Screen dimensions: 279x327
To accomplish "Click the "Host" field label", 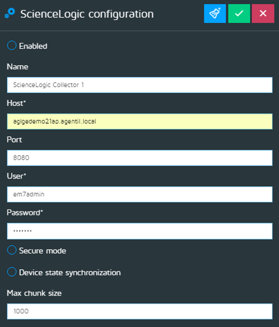I will 16,103.
